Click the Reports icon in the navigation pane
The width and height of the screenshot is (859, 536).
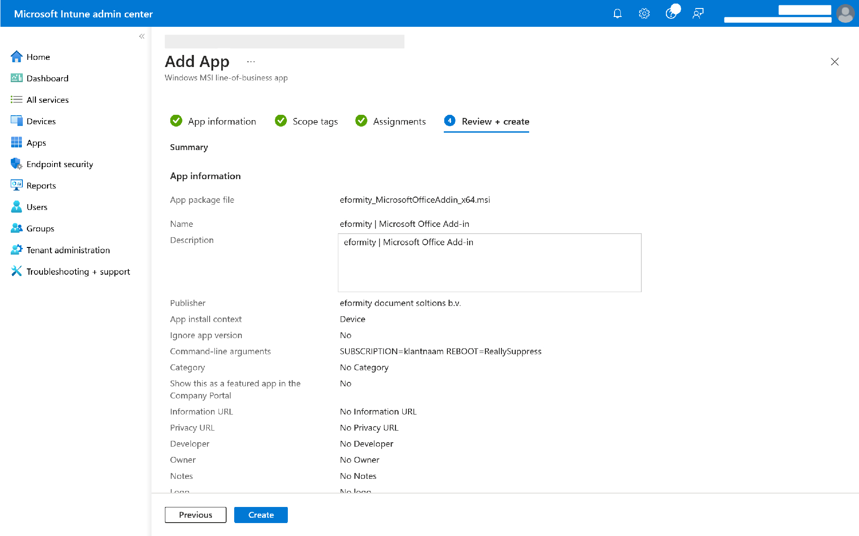[x=16, y=185]
